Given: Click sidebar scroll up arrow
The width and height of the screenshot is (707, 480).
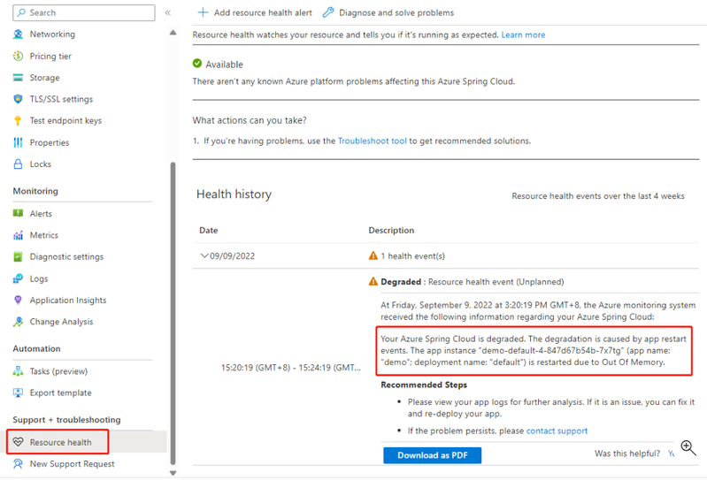Looking at the screenshot, I should point(173,33).
